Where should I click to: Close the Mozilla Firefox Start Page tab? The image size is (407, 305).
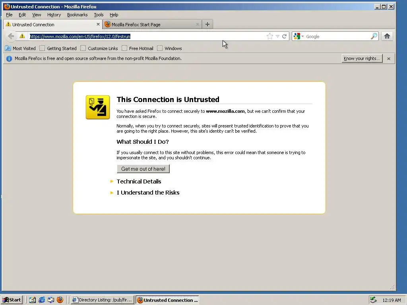(x=197, y=24)
